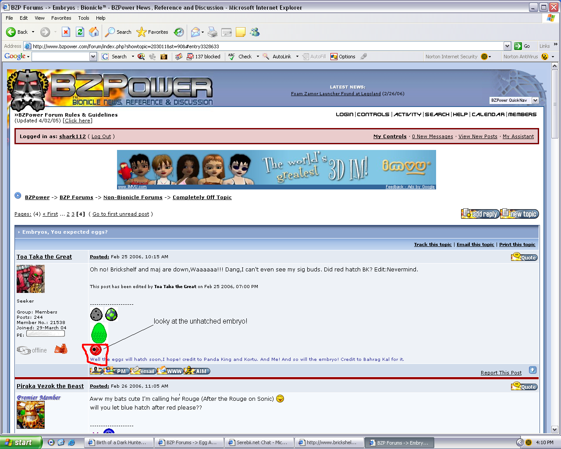Expand the AutoLink dropdown arrow
Image resolution: width=561 pixels, height=449 pixels.
tap(297, 57)
